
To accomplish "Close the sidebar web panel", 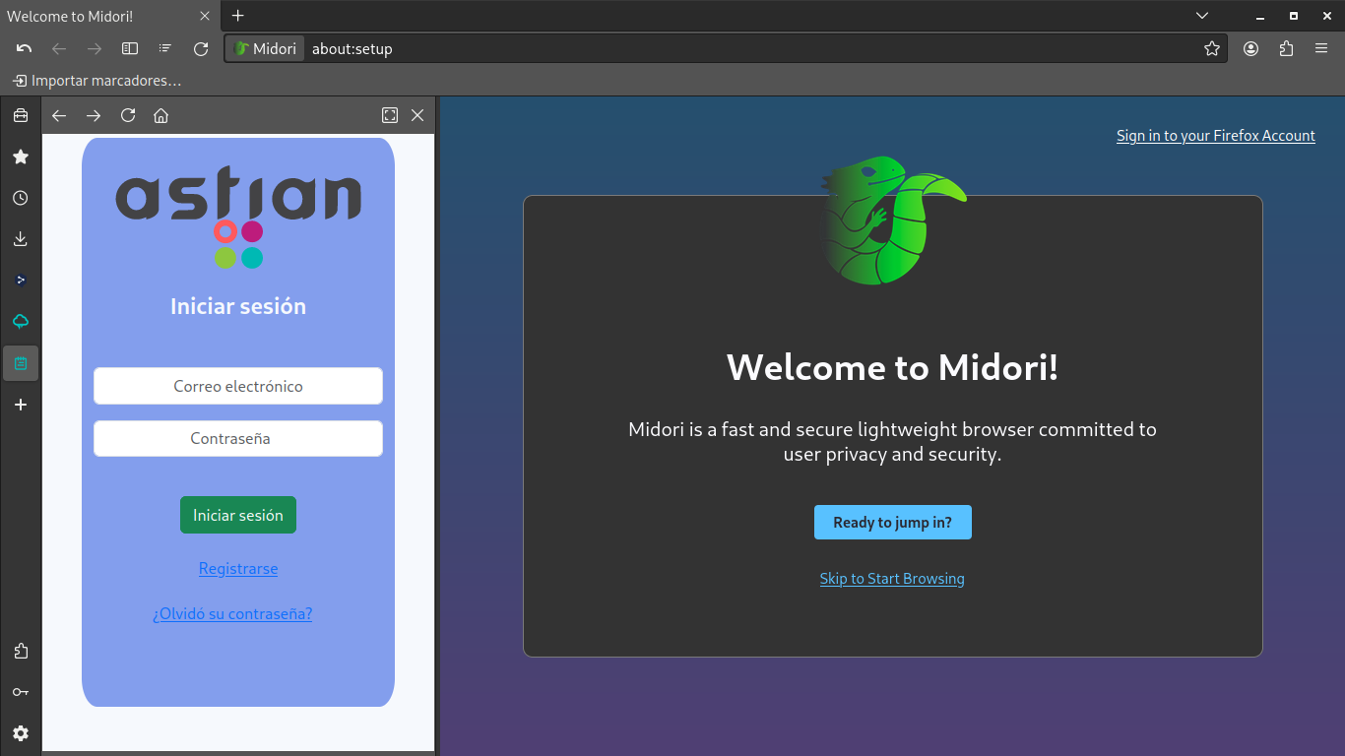I will (x=417, y=115).
